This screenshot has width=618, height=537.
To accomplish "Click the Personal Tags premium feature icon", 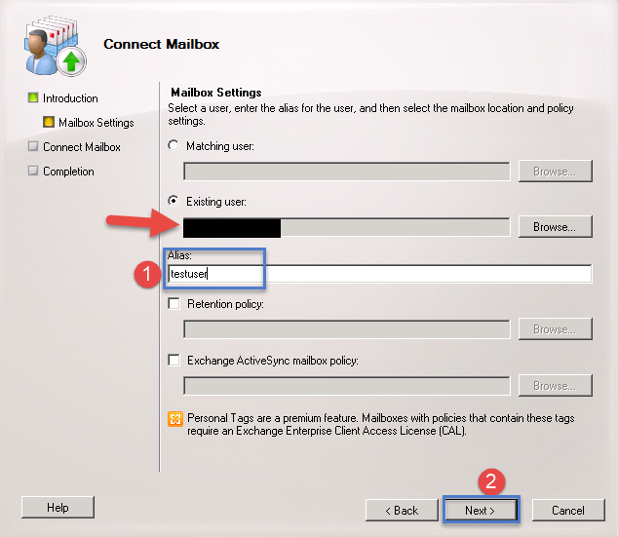I will pyautogui.click(x=175, y=419).
